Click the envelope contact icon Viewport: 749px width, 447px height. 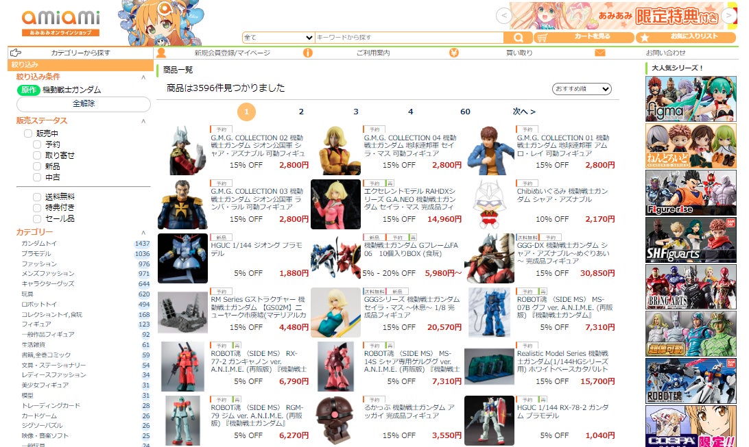point(600,53)
